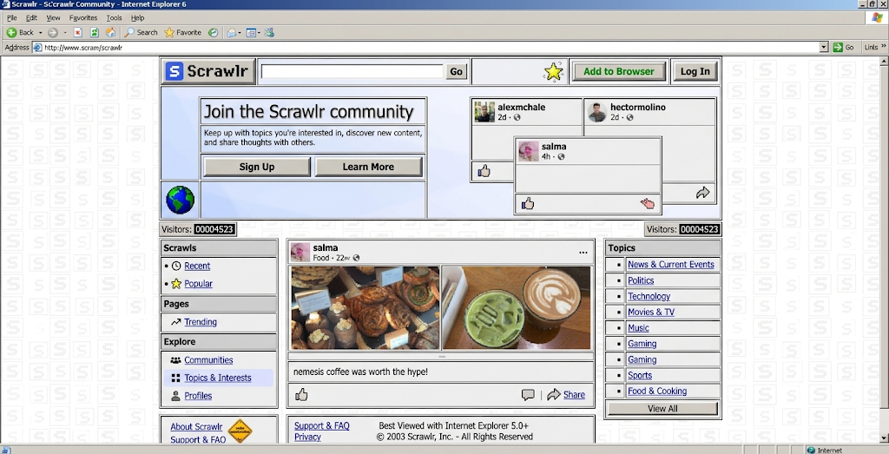Click the Sign Up button

(257, 167)
